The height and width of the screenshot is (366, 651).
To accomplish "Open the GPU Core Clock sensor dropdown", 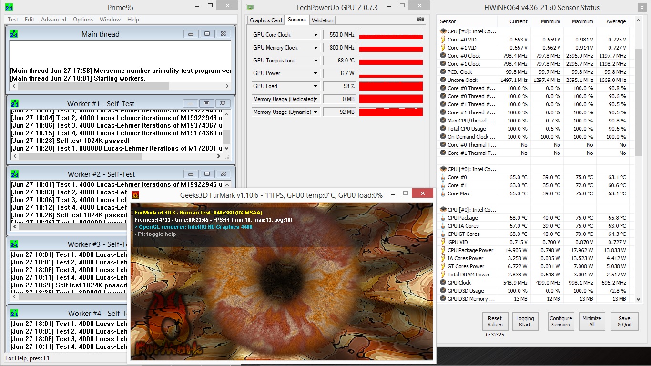I will (315, 35).
